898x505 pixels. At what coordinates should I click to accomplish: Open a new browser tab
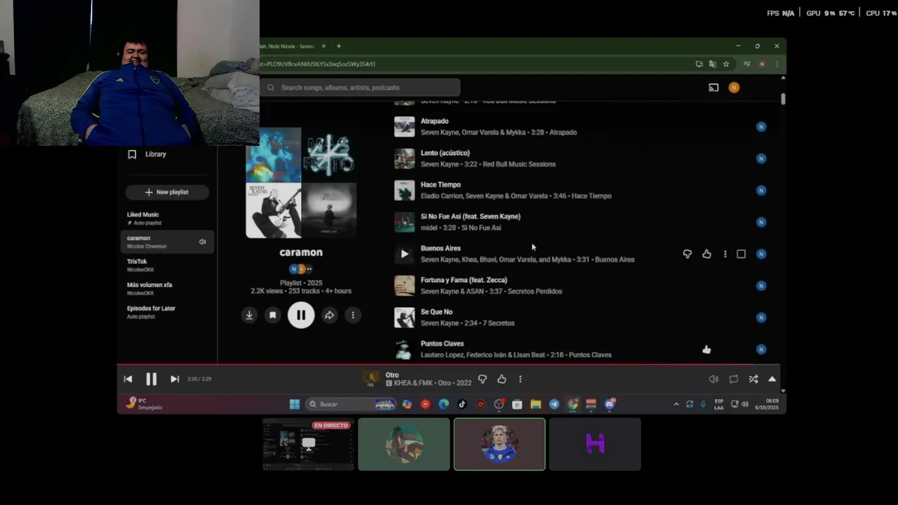tap(338, 46)
